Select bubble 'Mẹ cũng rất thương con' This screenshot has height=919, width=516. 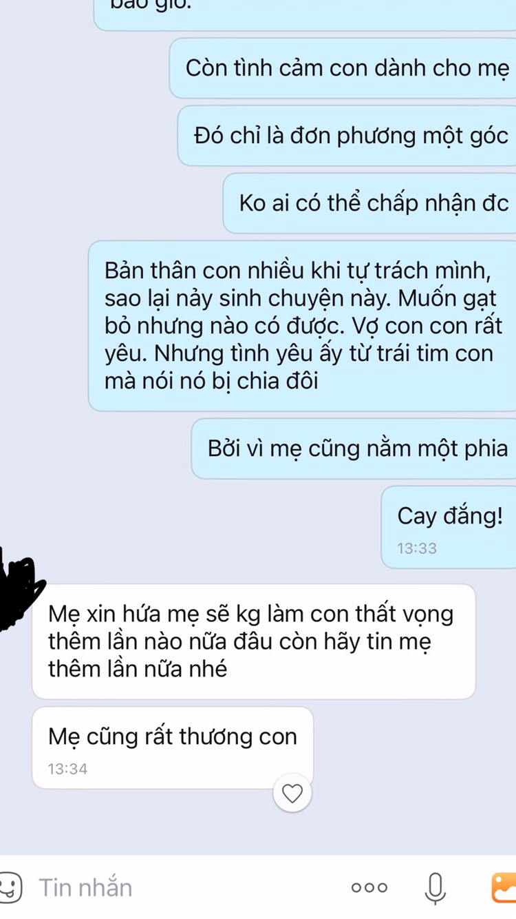(x=173, y=747)
